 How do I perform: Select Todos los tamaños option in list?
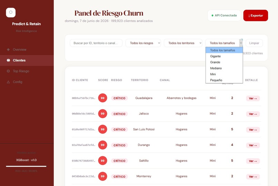pyautogui.click(x=224, y=50)
